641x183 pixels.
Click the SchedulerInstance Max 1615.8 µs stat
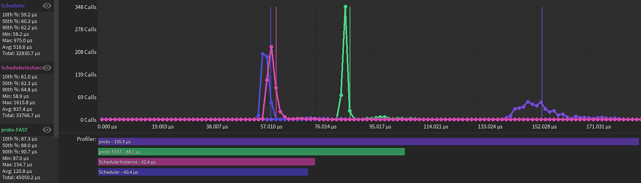21,102
